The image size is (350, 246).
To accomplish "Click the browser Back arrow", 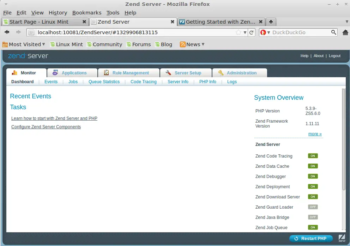I will click(7, 32).
